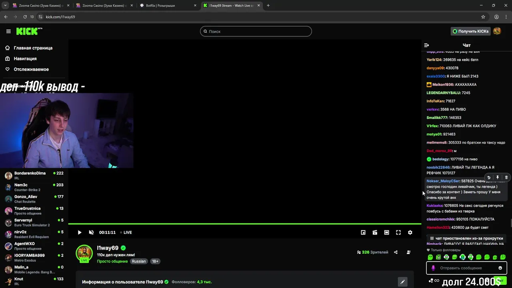The width and height of the screenshot is (512, 288).
Task: Resume the chat paused by scrolling
Action: 466,238
